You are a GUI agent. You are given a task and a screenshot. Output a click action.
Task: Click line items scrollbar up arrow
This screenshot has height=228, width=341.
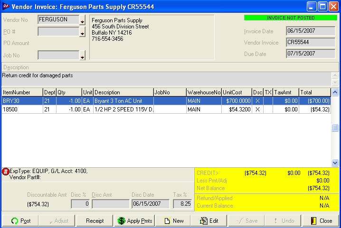(x=335, y=92)
